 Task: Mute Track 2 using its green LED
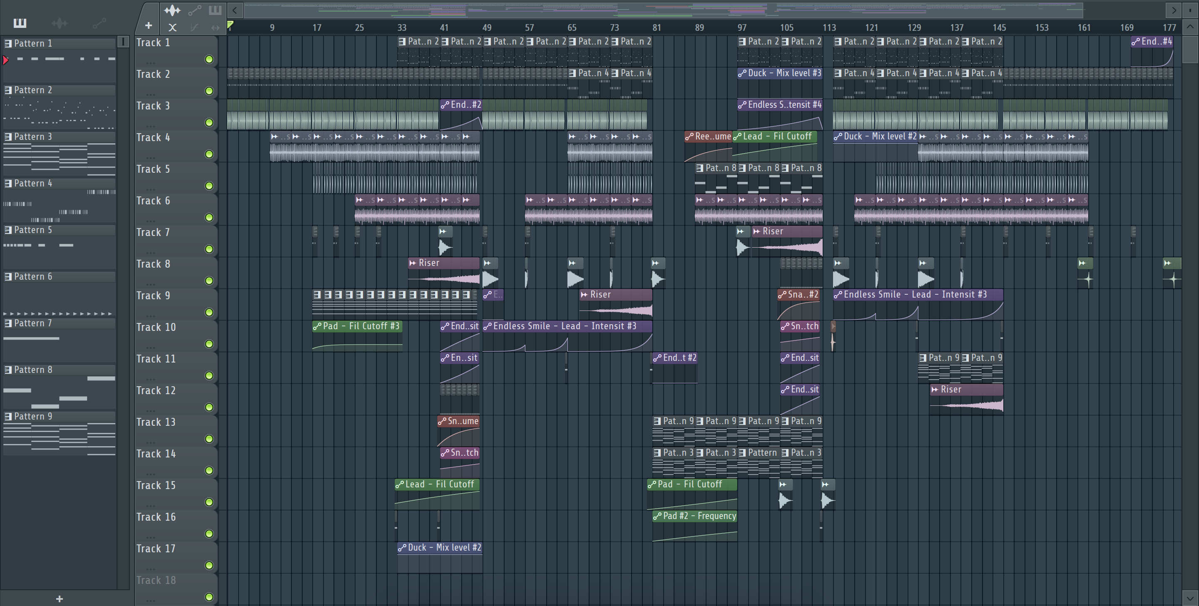[209, 91]
